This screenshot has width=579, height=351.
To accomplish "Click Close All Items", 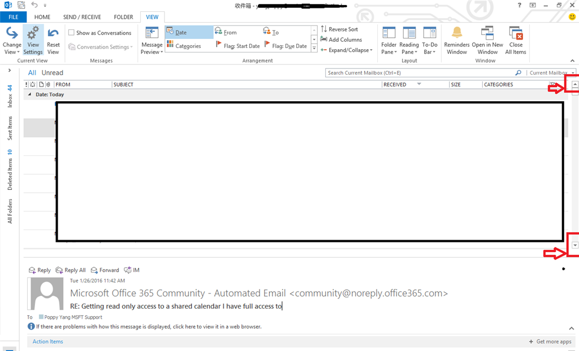I will [x=516, y=41].
